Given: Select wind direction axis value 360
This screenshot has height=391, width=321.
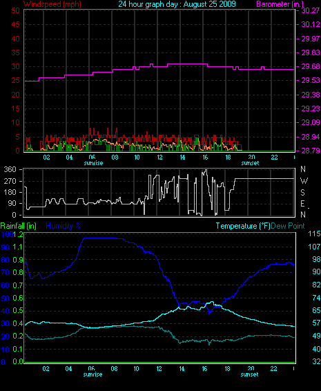Looking at the screenshot, I should [x=10, y=169].
